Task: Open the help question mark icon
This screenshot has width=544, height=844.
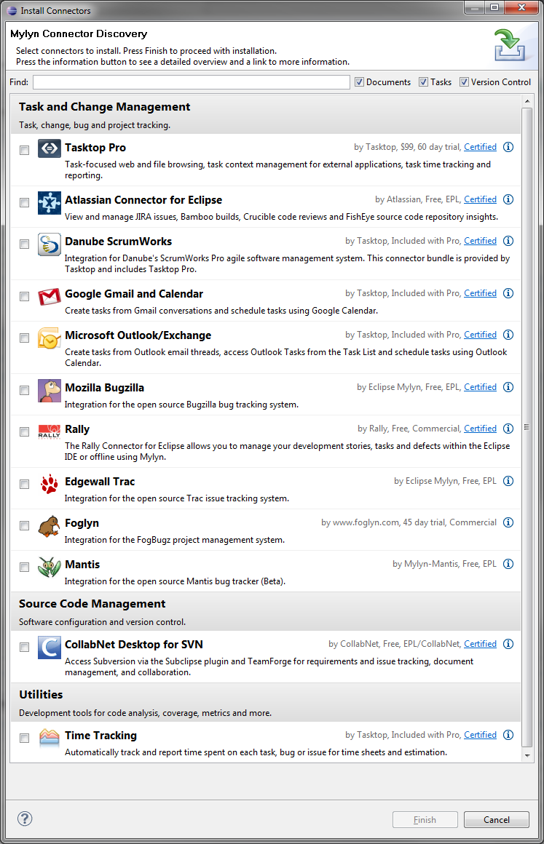Action: click(25, 819)
